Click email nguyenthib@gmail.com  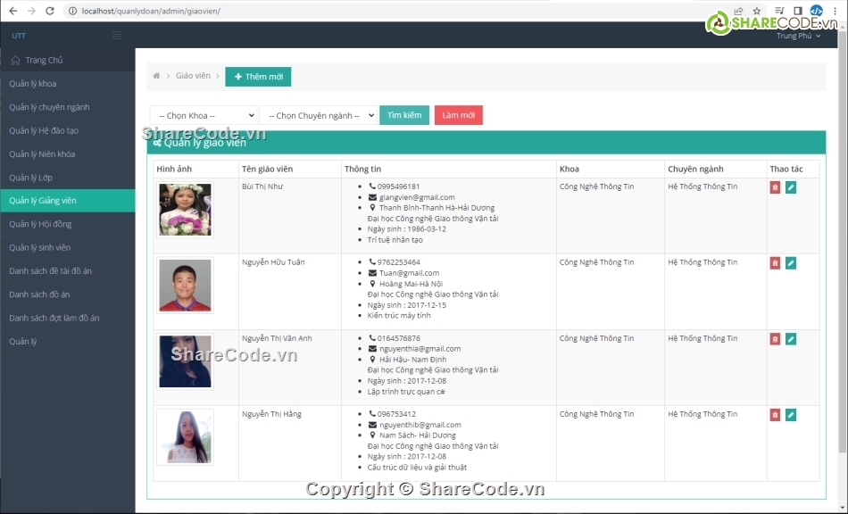pos(420,425)
